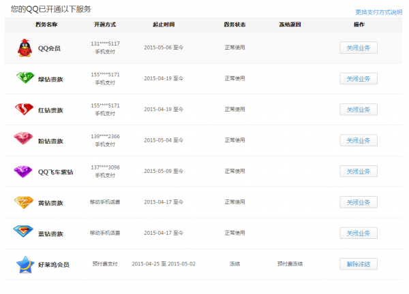The width and height of the screenshot is (409, 294).
Task: Close the QQ会员 service with 关闭业务
Action: click(x=359, y=48)
